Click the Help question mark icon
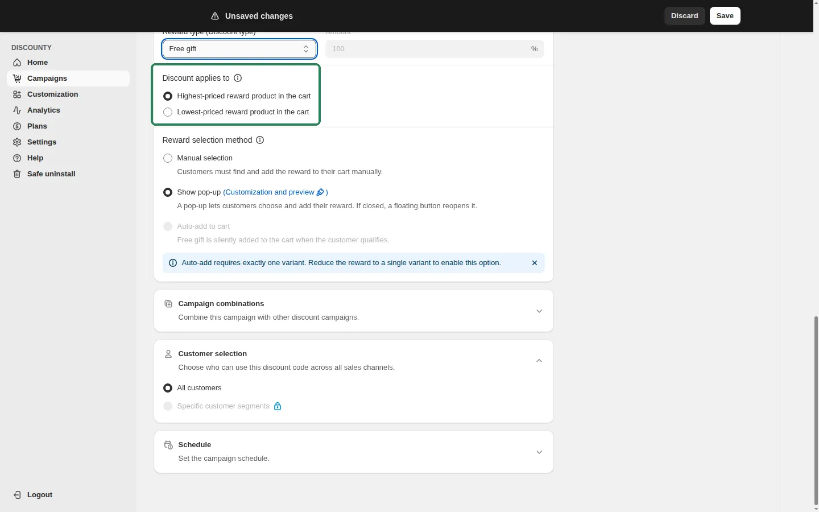This screenshot has width=819, height=512. click(17, 158)
